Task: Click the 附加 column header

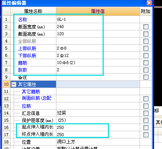Action: coord(146,11)
